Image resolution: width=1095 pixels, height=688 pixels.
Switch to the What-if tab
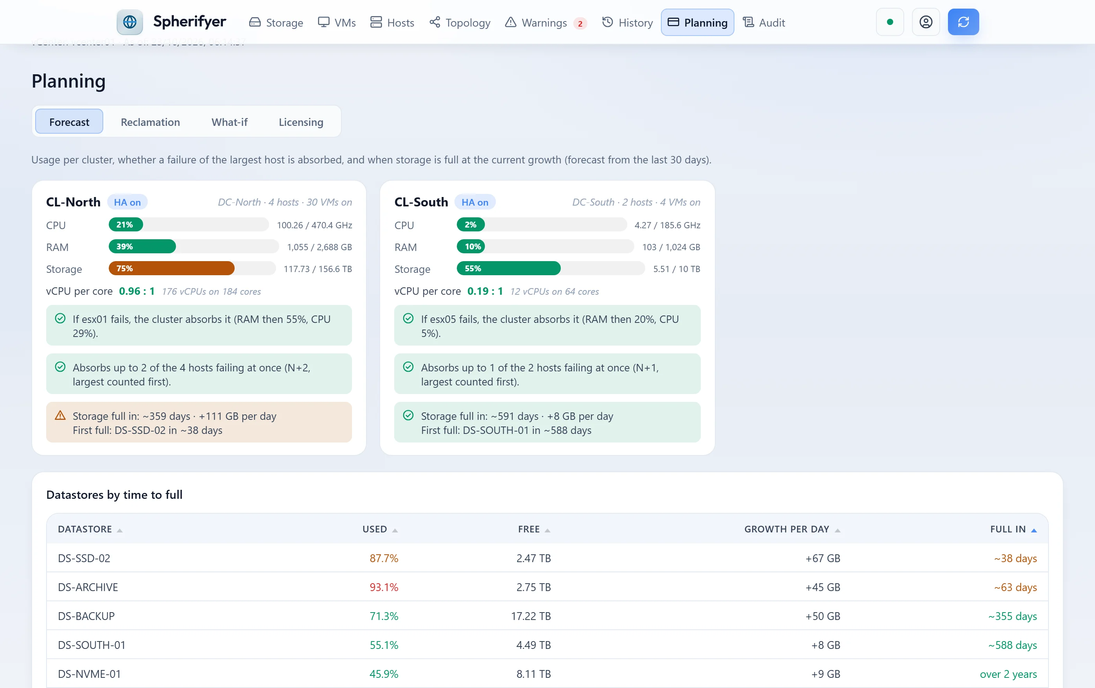(229, 122)
